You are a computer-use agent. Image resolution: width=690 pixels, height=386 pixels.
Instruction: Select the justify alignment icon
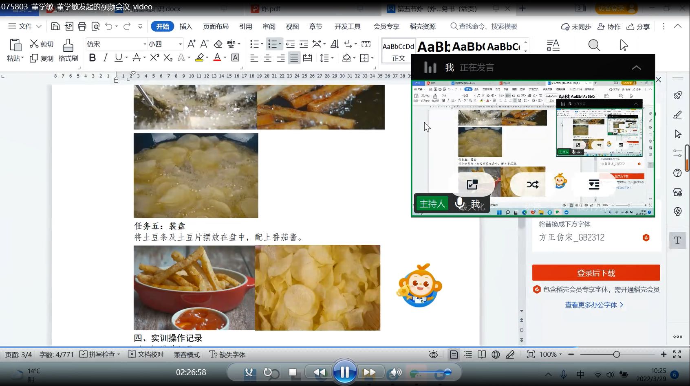[294, 58]
